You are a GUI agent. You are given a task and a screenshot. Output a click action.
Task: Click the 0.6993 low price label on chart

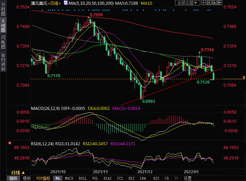pos(148,101)
